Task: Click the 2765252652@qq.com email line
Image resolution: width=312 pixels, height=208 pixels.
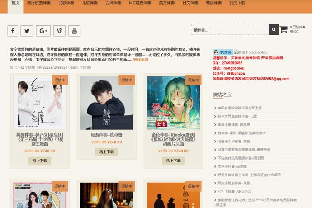Action: (x=251, y=79)
